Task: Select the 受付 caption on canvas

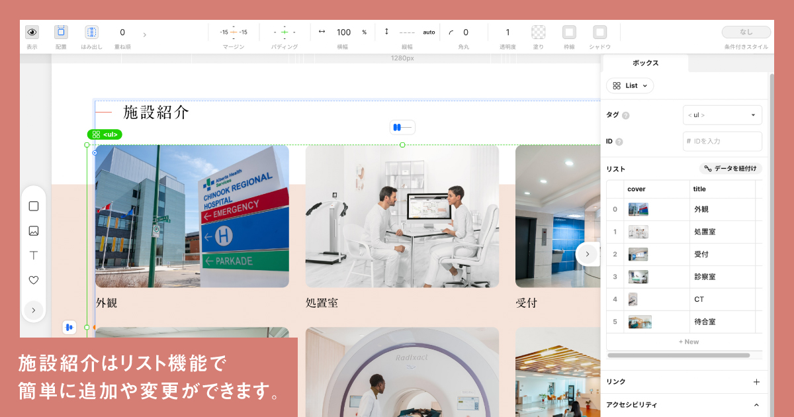Action: pos(527,303)
